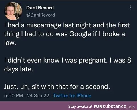The image size is (137, 110).
Task: Visit the @DaniRevord handle
Action: pyautogui.click(x=41, y=15)
